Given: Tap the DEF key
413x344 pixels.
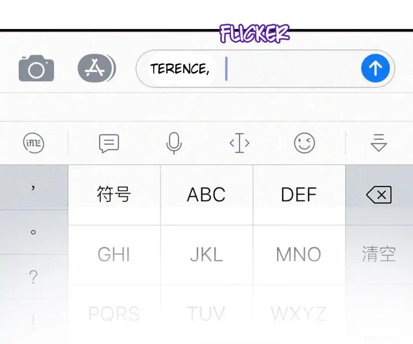Looking at the screenshot, I should pyautogui.click(x=299, y=195).
